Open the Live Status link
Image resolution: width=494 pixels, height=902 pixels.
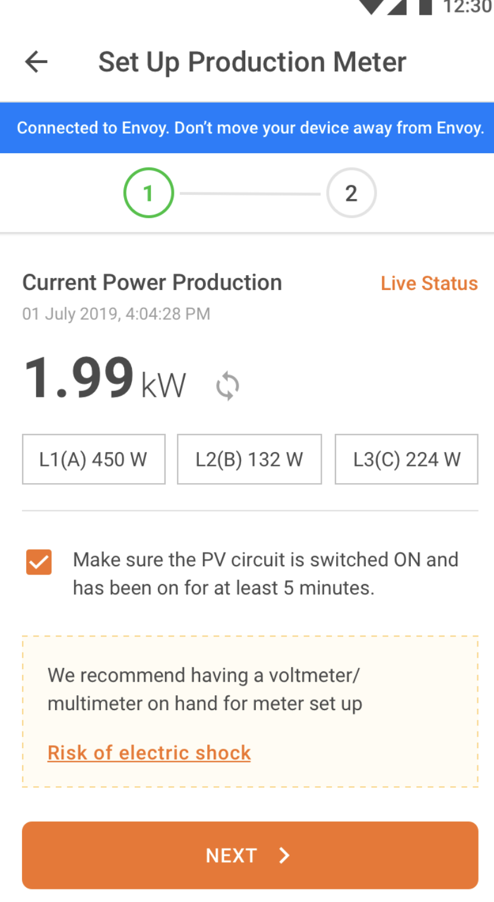[x=429, y=283]
